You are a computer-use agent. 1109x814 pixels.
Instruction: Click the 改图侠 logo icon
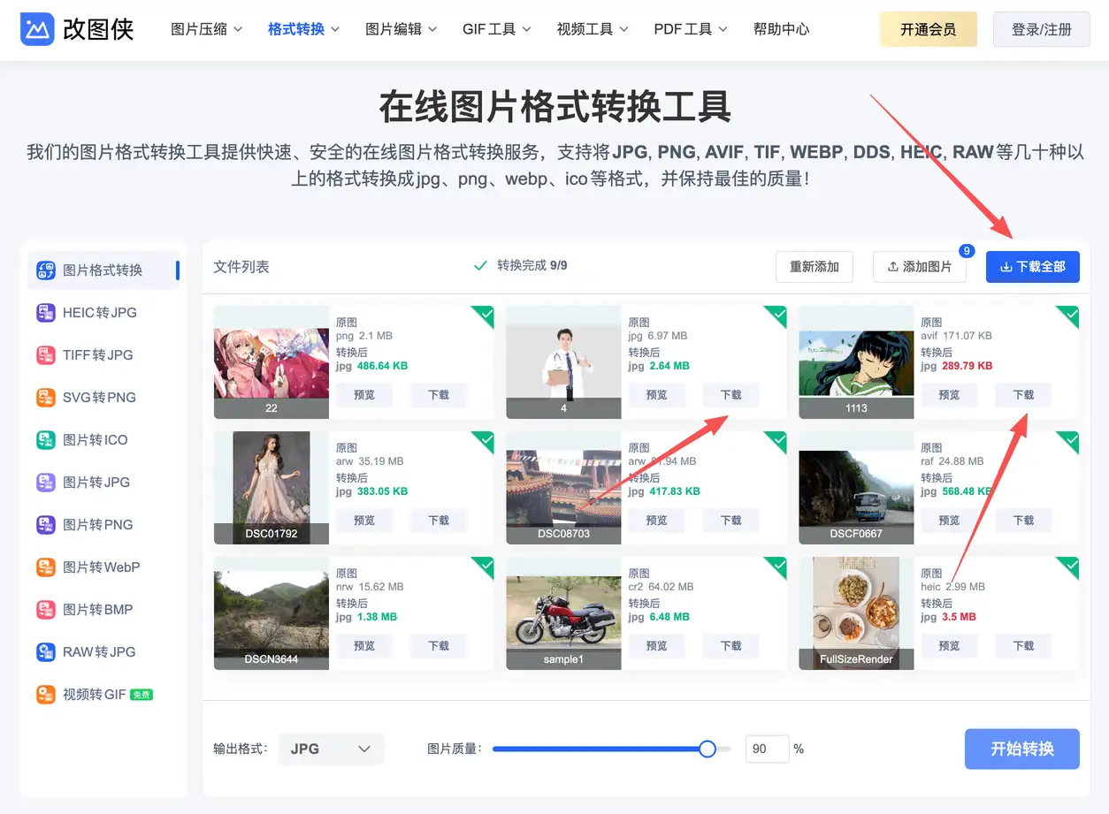35,28
